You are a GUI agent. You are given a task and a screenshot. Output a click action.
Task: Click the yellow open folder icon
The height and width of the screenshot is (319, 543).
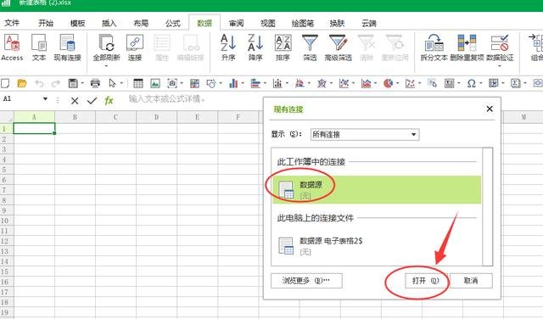[x=22, y=83]
